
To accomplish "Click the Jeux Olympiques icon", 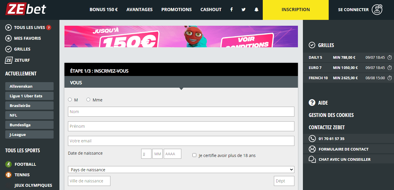I will [x=8, y=185].
